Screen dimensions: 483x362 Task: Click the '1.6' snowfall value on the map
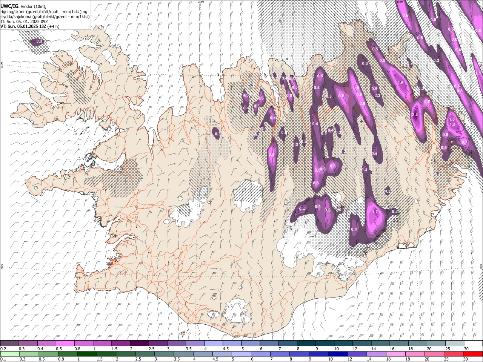(400, 83)
